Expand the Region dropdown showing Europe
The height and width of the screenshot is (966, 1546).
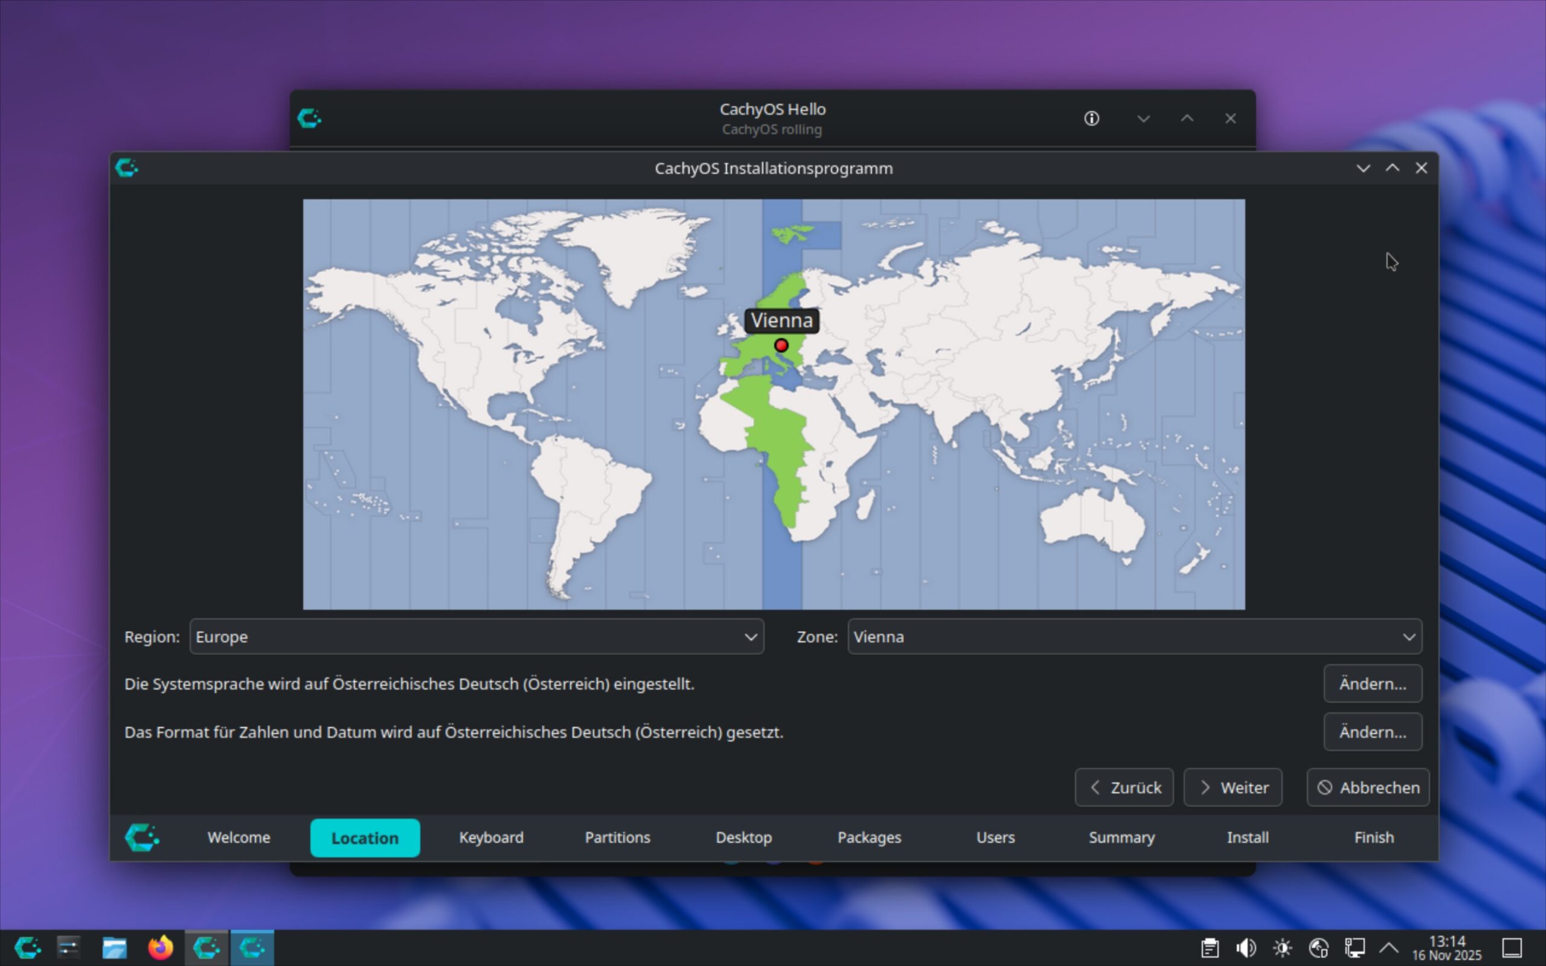[476, 636]
